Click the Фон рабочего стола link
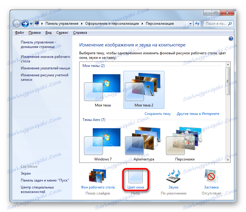This screenshot has height=212, width=246. pyautogui.click(x=98, y=187)
